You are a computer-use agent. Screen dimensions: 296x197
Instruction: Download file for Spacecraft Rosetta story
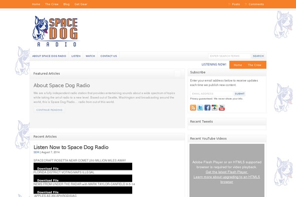tap(48, 168)
